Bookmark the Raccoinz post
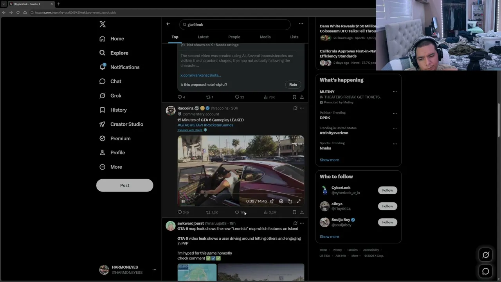The height and width of the screenshot is (282, 501). pyautogui.click(x=294, y=212)
